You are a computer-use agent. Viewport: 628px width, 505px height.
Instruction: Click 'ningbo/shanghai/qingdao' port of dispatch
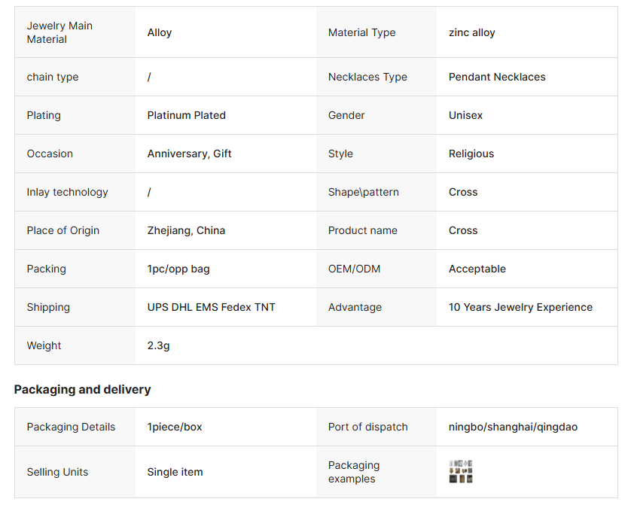click(x=513, y=427)
